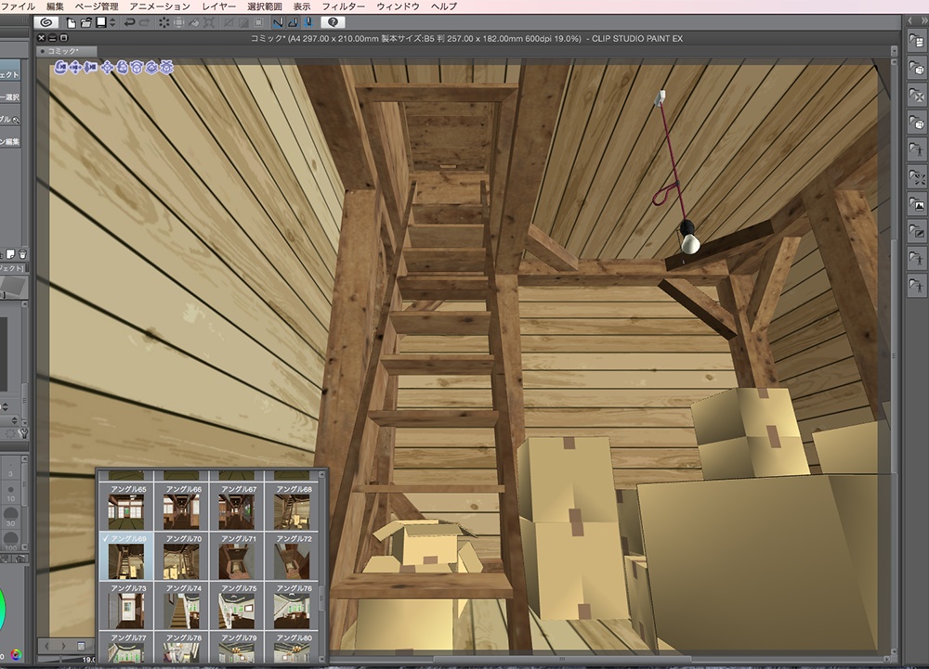Select the 10 brush size preset
Screen dimensions: 929x669
[x=10, y=493]
